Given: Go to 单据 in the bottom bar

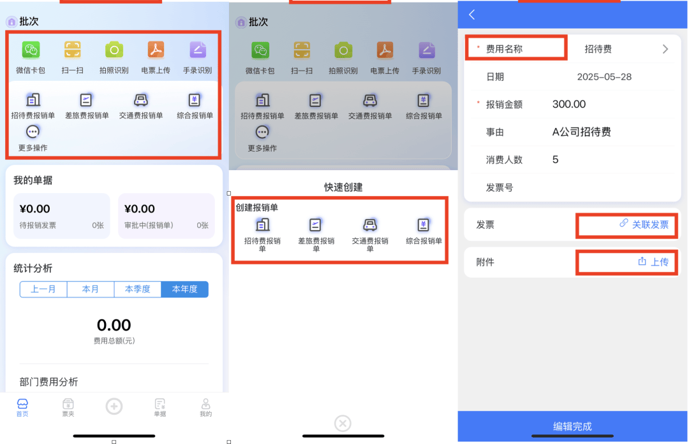Looking at the screenshot, I should (x=159, y=406).
